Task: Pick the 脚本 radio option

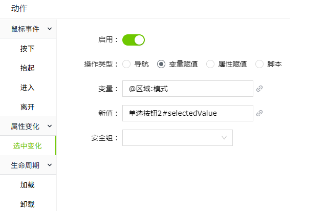Action: [259, 64]
